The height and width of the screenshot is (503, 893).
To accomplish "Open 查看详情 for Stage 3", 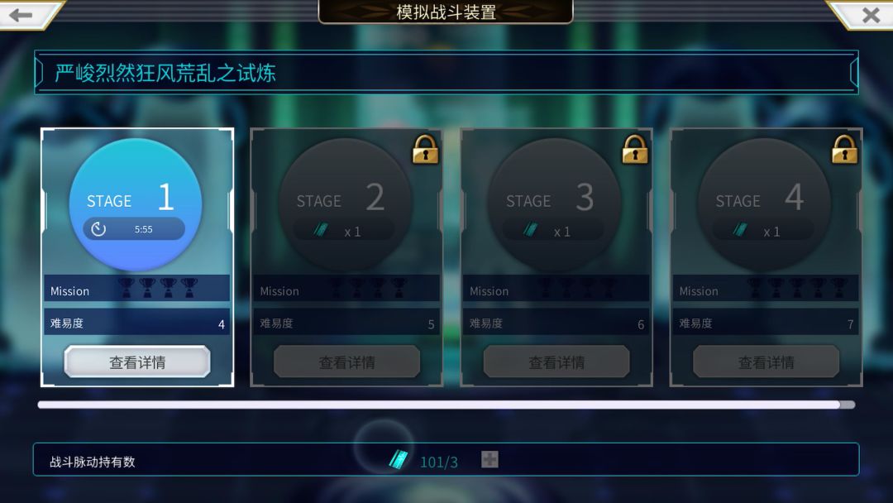I will [556, 362].
